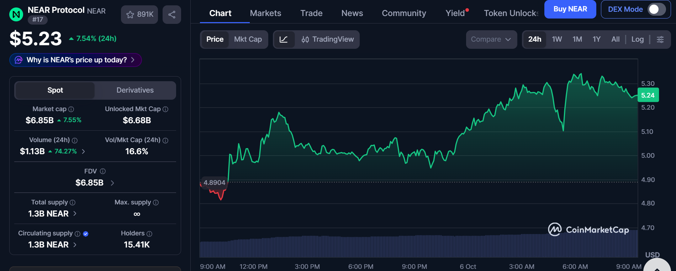The height and width of the screenshot is (271, 676).
Task: Set chart range to 1M
Action: [577, 39]
